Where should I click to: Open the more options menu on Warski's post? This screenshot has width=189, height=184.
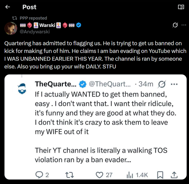184,25
